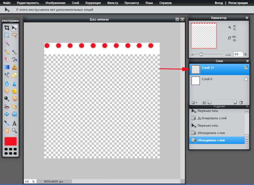Select the Eraser tool
254x185 pixels.
tap(7, 60)
